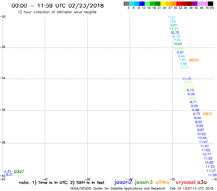Click the wave height value 9.97
The height and width of the screenshot is (191, 217).
pos(180,52)
